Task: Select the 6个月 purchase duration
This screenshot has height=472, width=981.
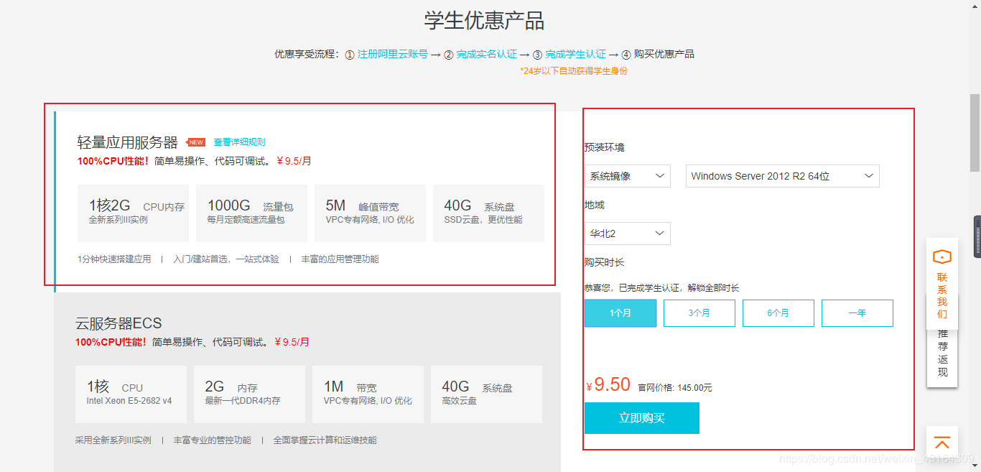Action: click(778, 313)
